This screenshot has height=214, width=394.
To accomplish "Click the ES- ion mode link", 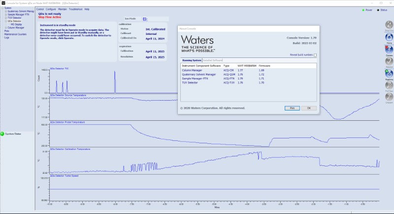I will [145, 19].
